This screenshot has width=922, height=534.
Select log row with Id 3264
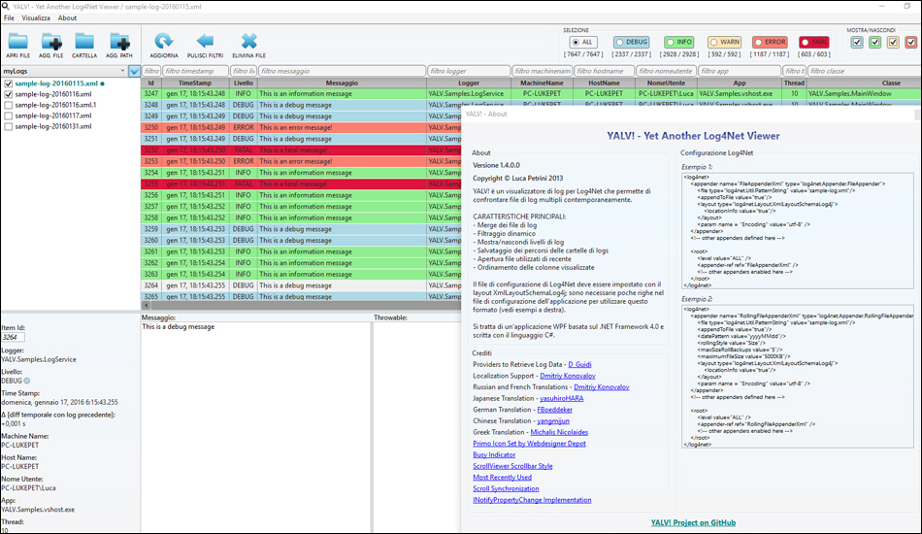coord(301,285)
